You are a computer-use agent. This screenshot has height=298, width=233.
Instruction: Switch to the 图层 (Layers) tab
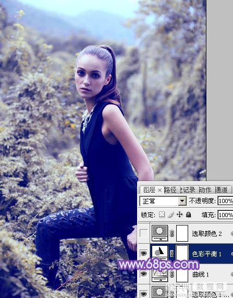click(x=149, y=189)
